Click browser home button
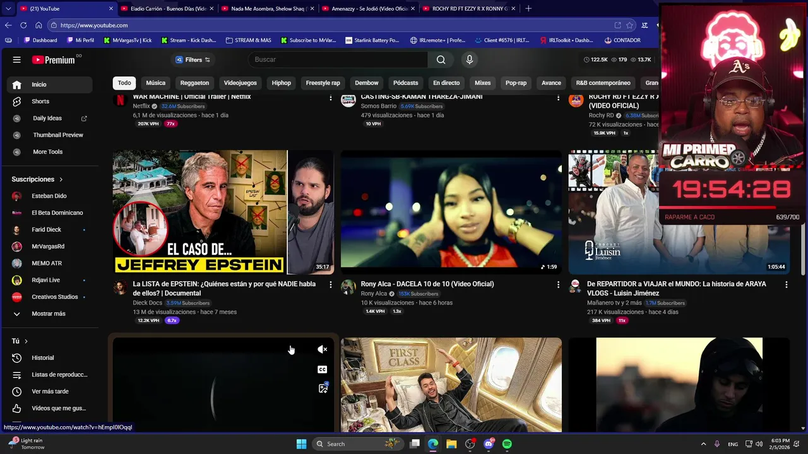808x454 pixels. [39, 25]
